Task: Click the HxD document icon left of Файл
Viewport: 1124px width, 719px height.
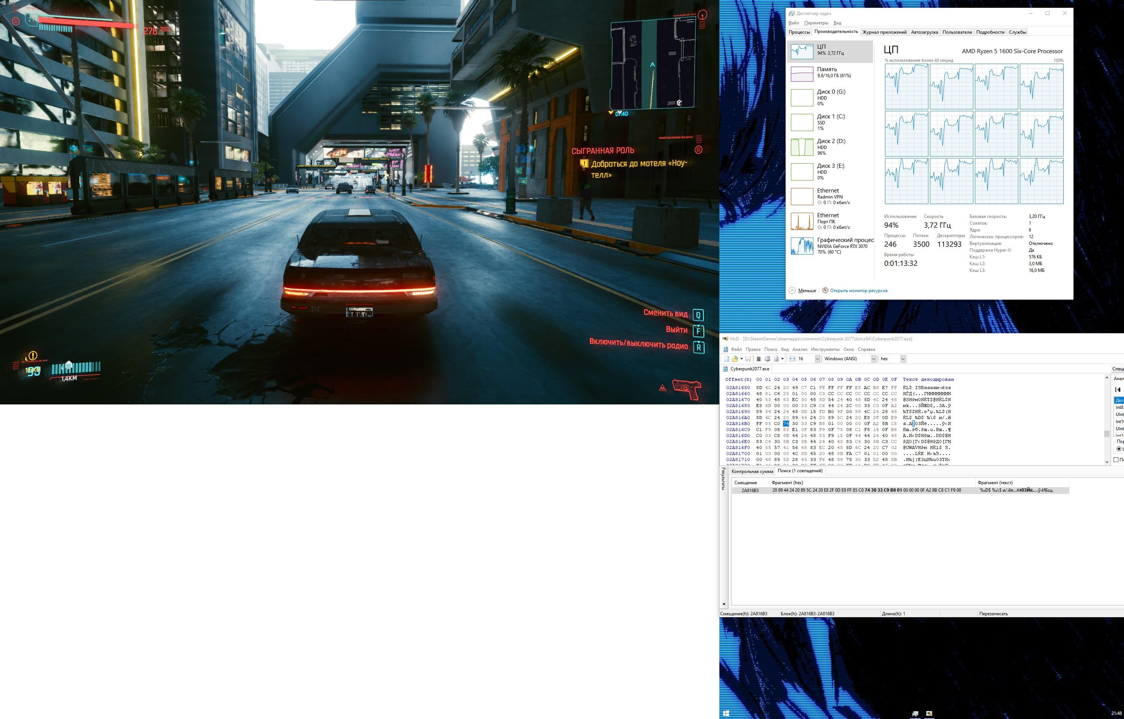Action: 726,350
